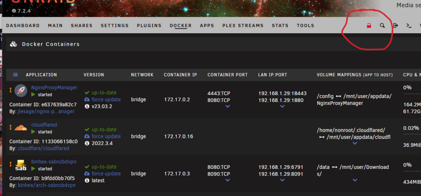421x196 pixels.
Task: Click the binhex-sabnzbdvpn container name link
Action: [x=54, y=162]
